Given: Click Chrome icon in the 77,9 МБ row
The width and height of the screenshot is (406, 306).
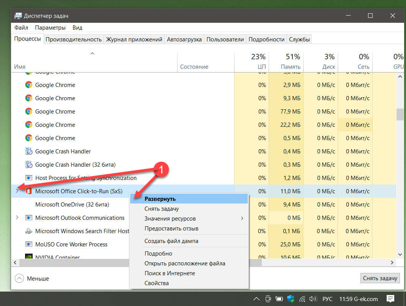Looking at the screenshot, I should (28, 111).
